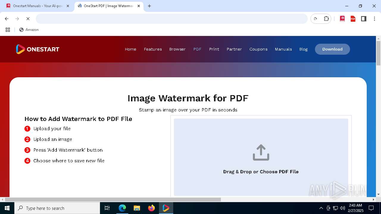Click the Type here to search box

pos(57,208)
